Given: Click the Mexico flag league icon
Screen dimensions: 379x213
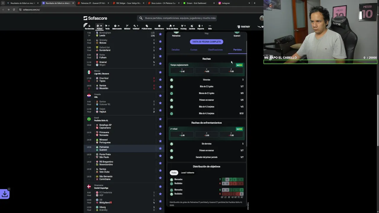Looking at the screenshot, I should pos(89,72).
